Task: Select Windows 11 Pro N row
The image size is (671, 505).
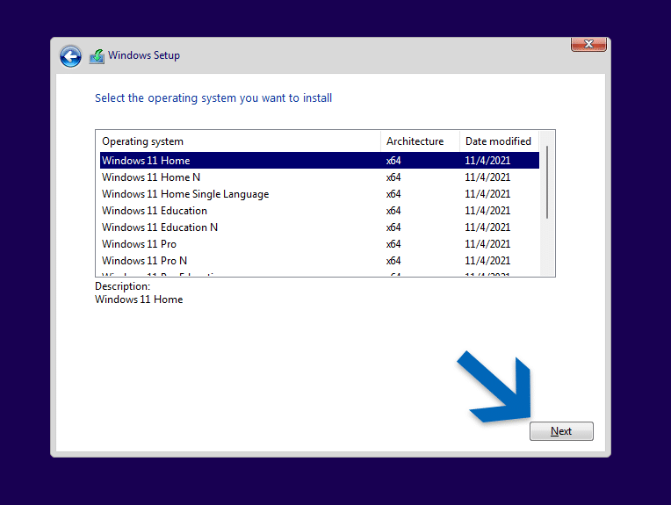Action: 319,261
